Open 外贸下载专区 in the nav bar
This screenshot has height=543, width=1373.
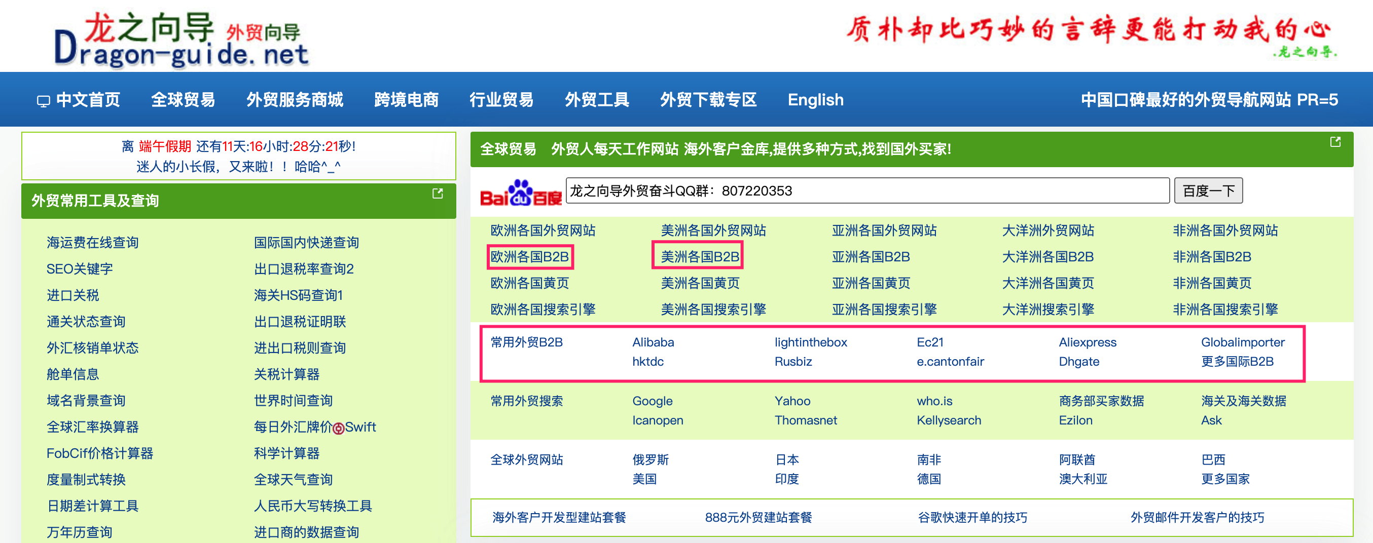[708, 100]
